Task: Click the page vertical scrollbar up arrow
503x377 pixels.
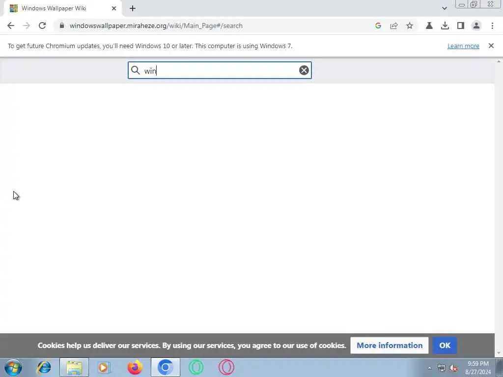Action: 499,61
